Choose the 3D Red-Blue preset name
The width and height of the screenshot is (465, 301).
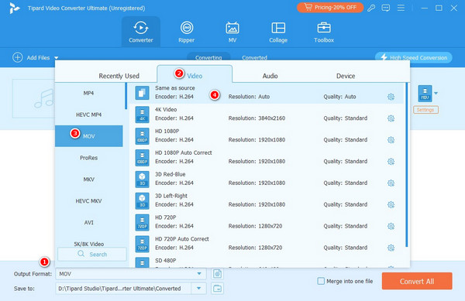click(x=170, y=174)
